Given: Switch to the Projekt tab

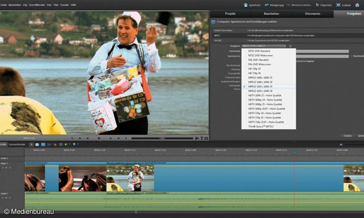Looking at the screenshot, I should pyautogui.click(x=230, y=14).
